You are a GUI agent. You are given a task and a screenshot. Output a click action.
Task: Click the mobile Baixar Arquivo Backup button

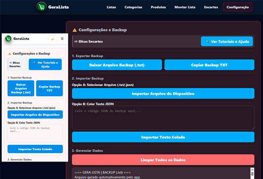pos(21,88)
